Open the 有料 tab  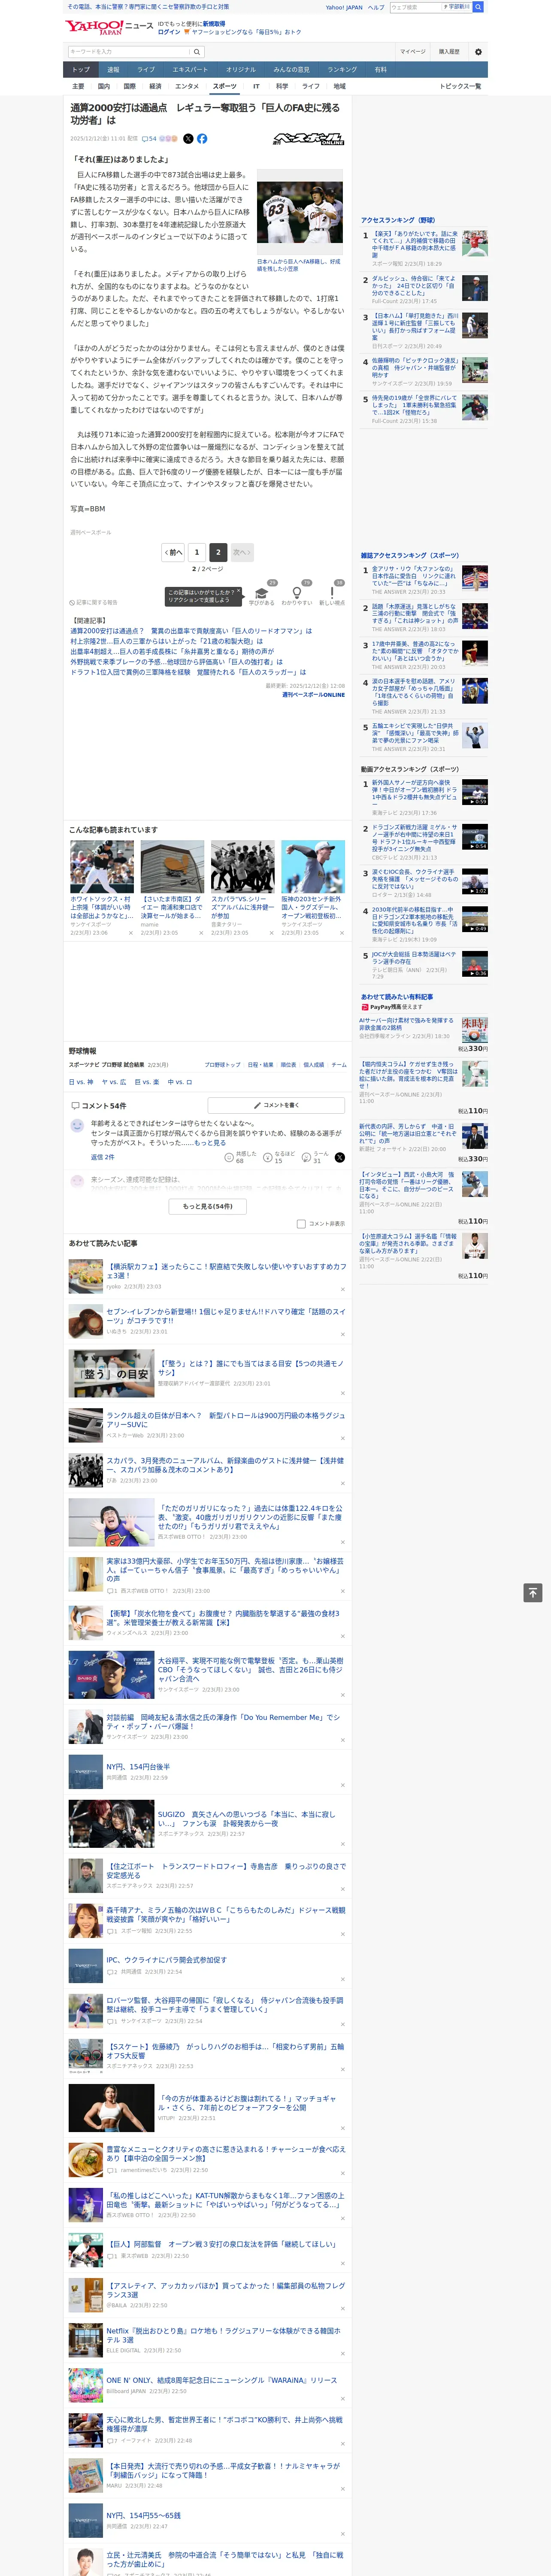tap(380, 70)
